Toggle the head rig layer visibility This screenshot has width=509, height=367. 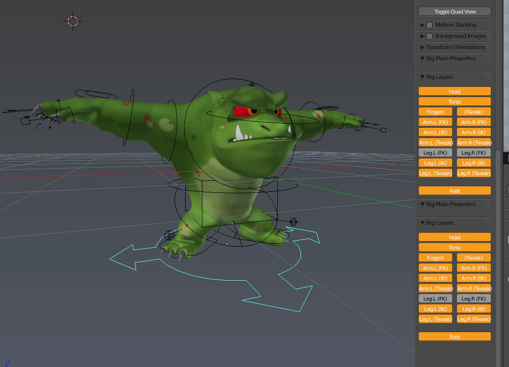[x=454, y=91]
